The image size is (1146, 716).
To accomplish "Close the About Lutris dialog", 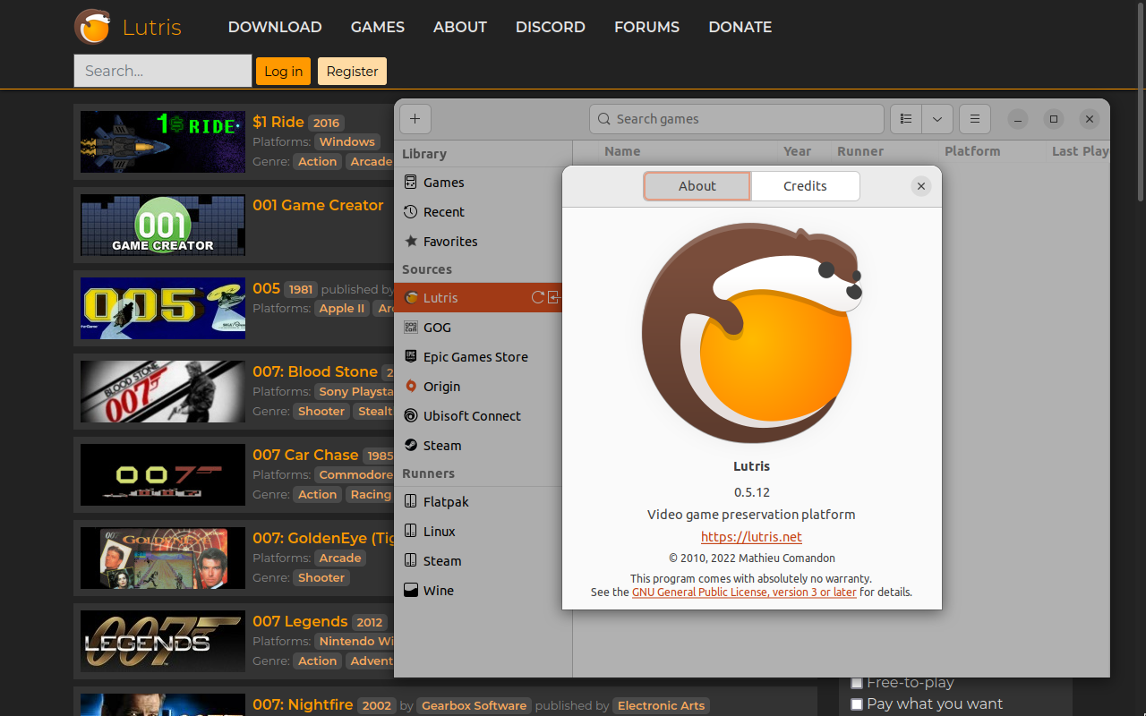I will (x=921, y=186).
